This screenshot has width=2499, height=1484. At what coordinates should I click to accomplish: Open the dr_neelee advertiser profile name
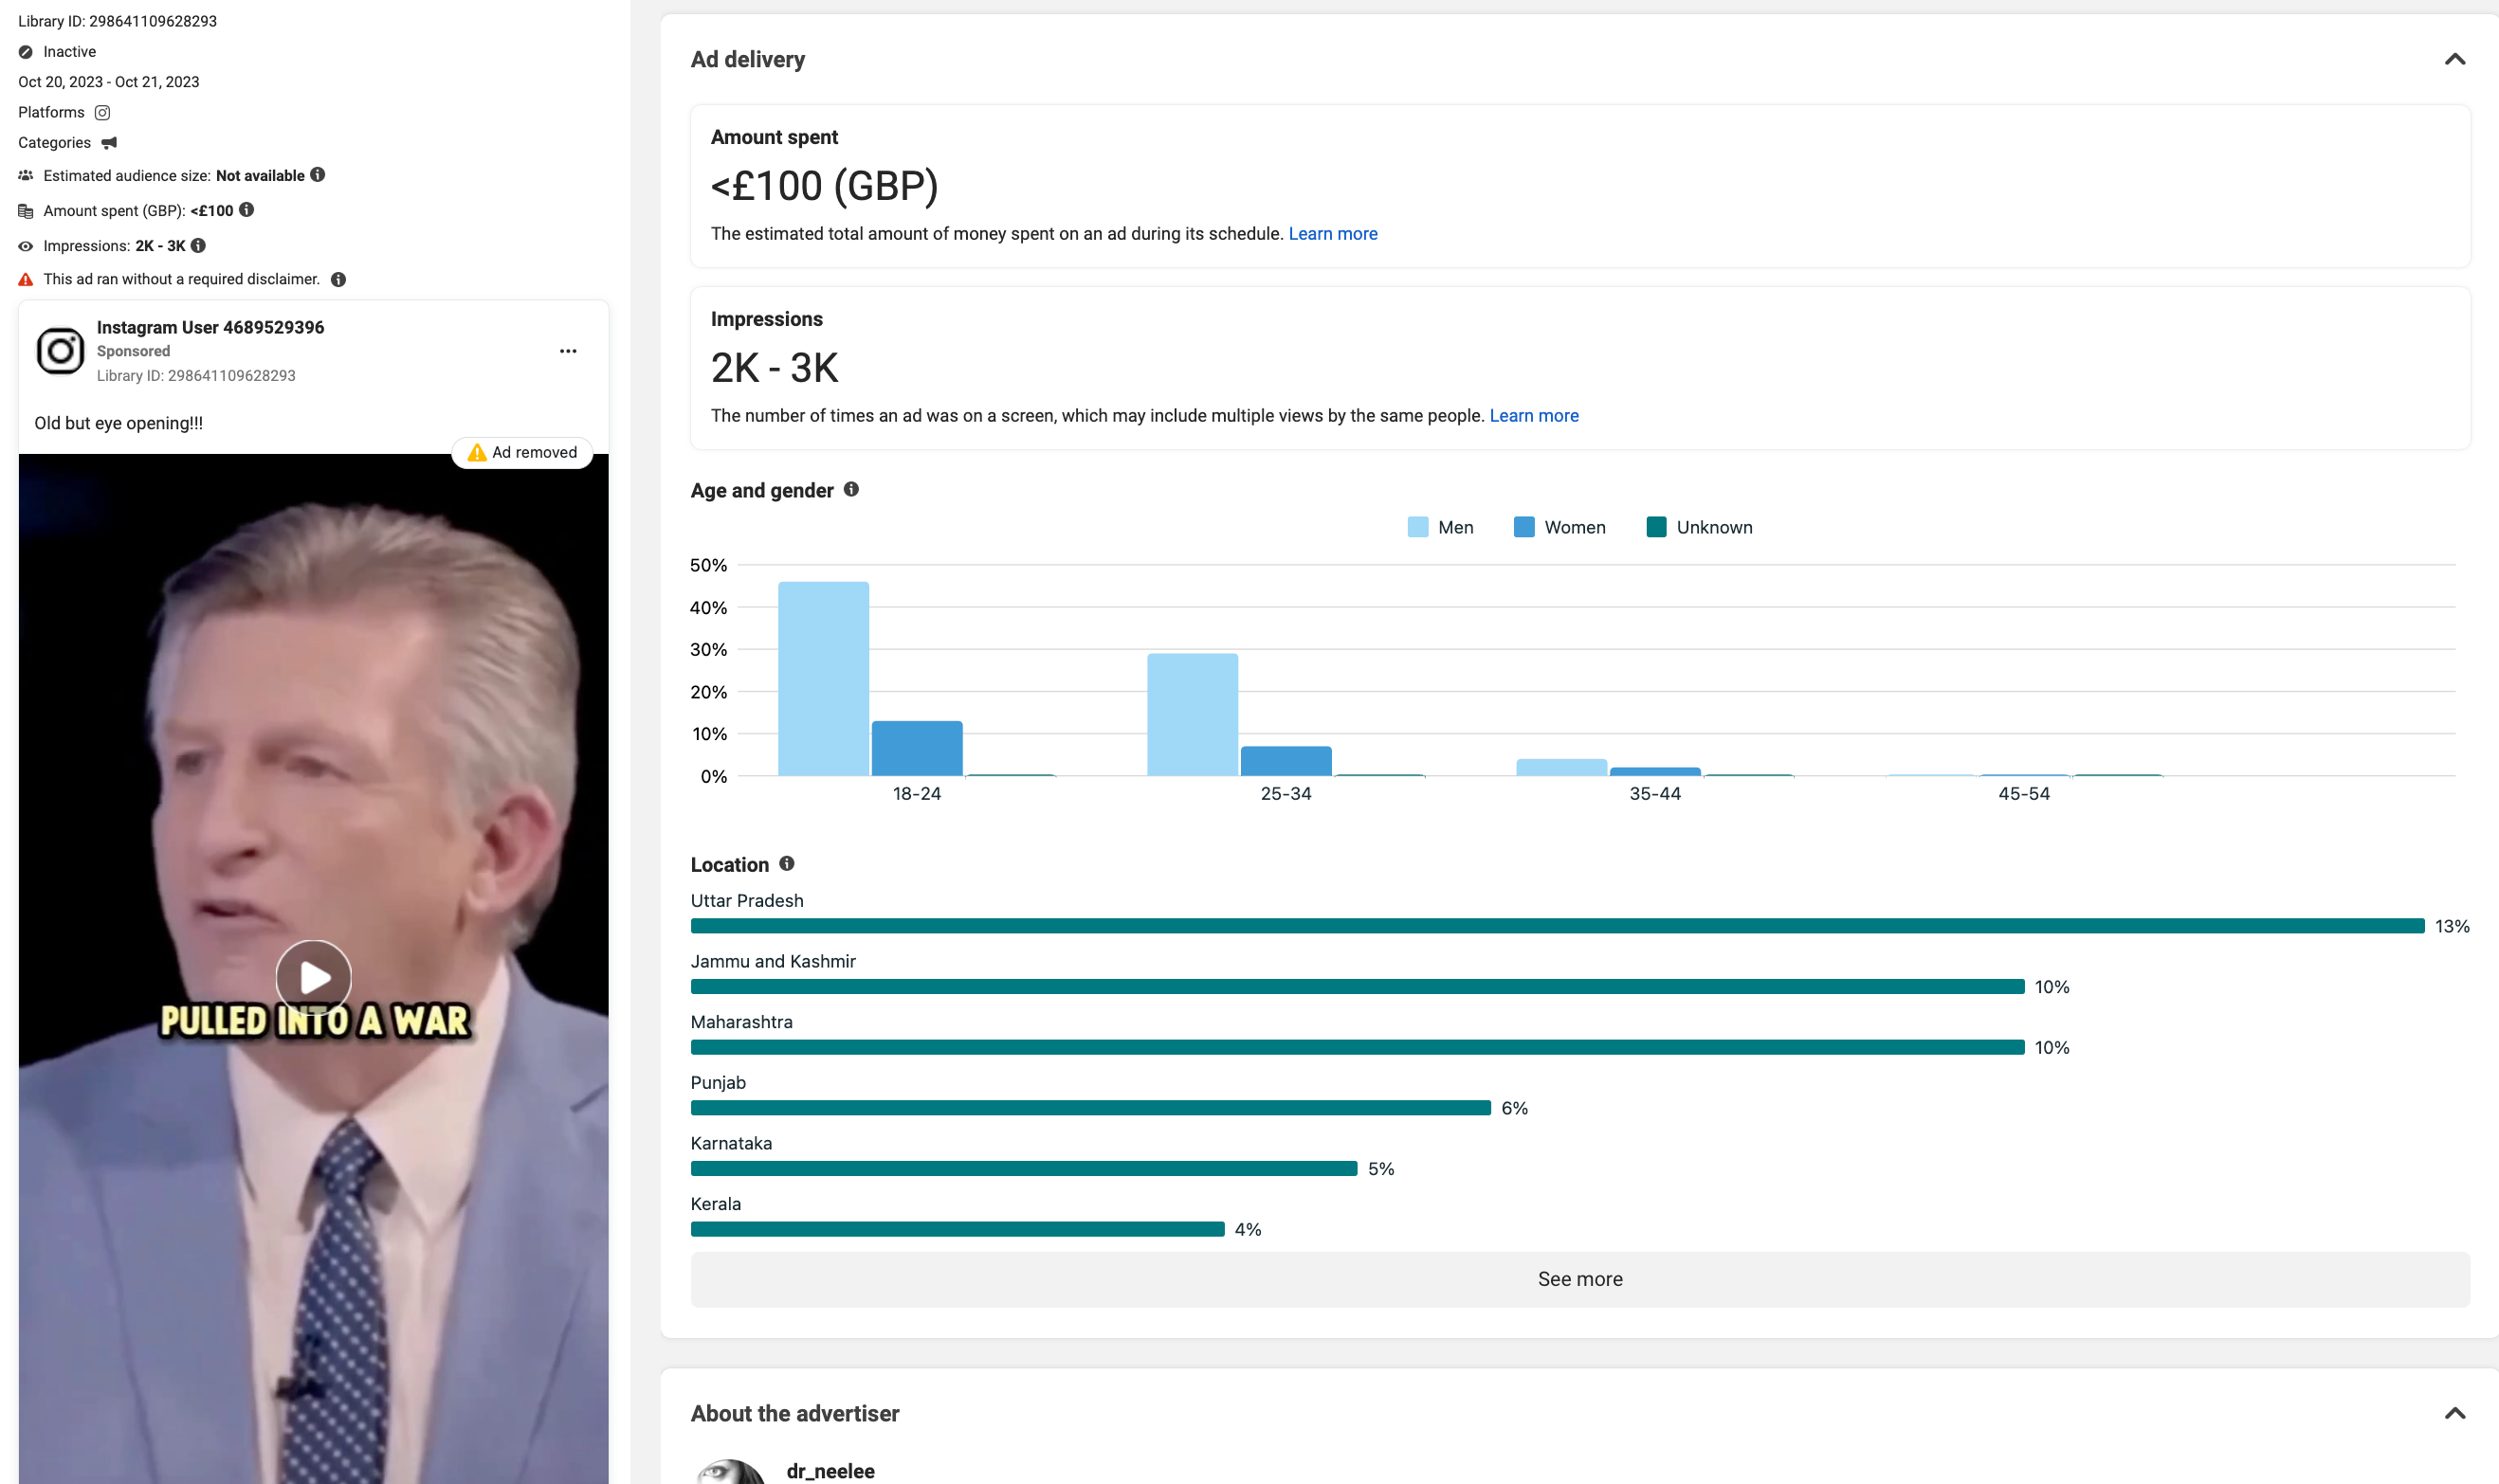(x=830, y=1470)
